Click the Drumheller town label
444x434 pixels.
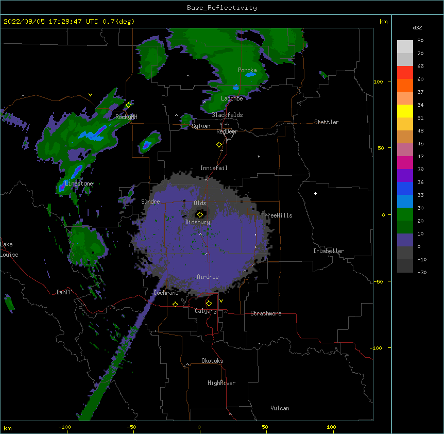tap(329, 251)
